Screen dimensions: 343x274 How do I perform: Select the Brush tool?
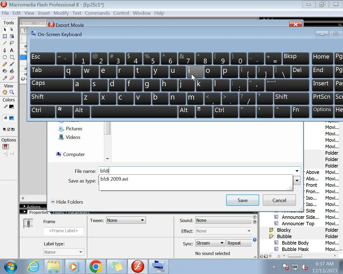tap(12, 64)
